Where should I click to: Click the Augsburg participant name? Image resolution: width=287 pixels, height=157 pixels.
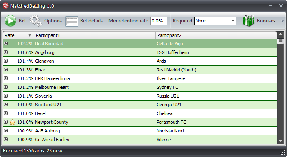45,52
